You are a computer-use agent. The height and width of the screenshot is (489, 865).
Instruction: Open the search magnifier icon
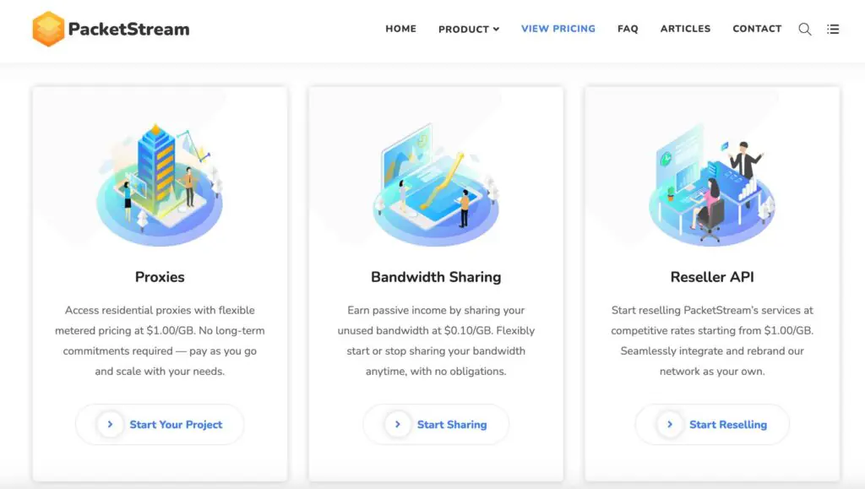(805, 30)
